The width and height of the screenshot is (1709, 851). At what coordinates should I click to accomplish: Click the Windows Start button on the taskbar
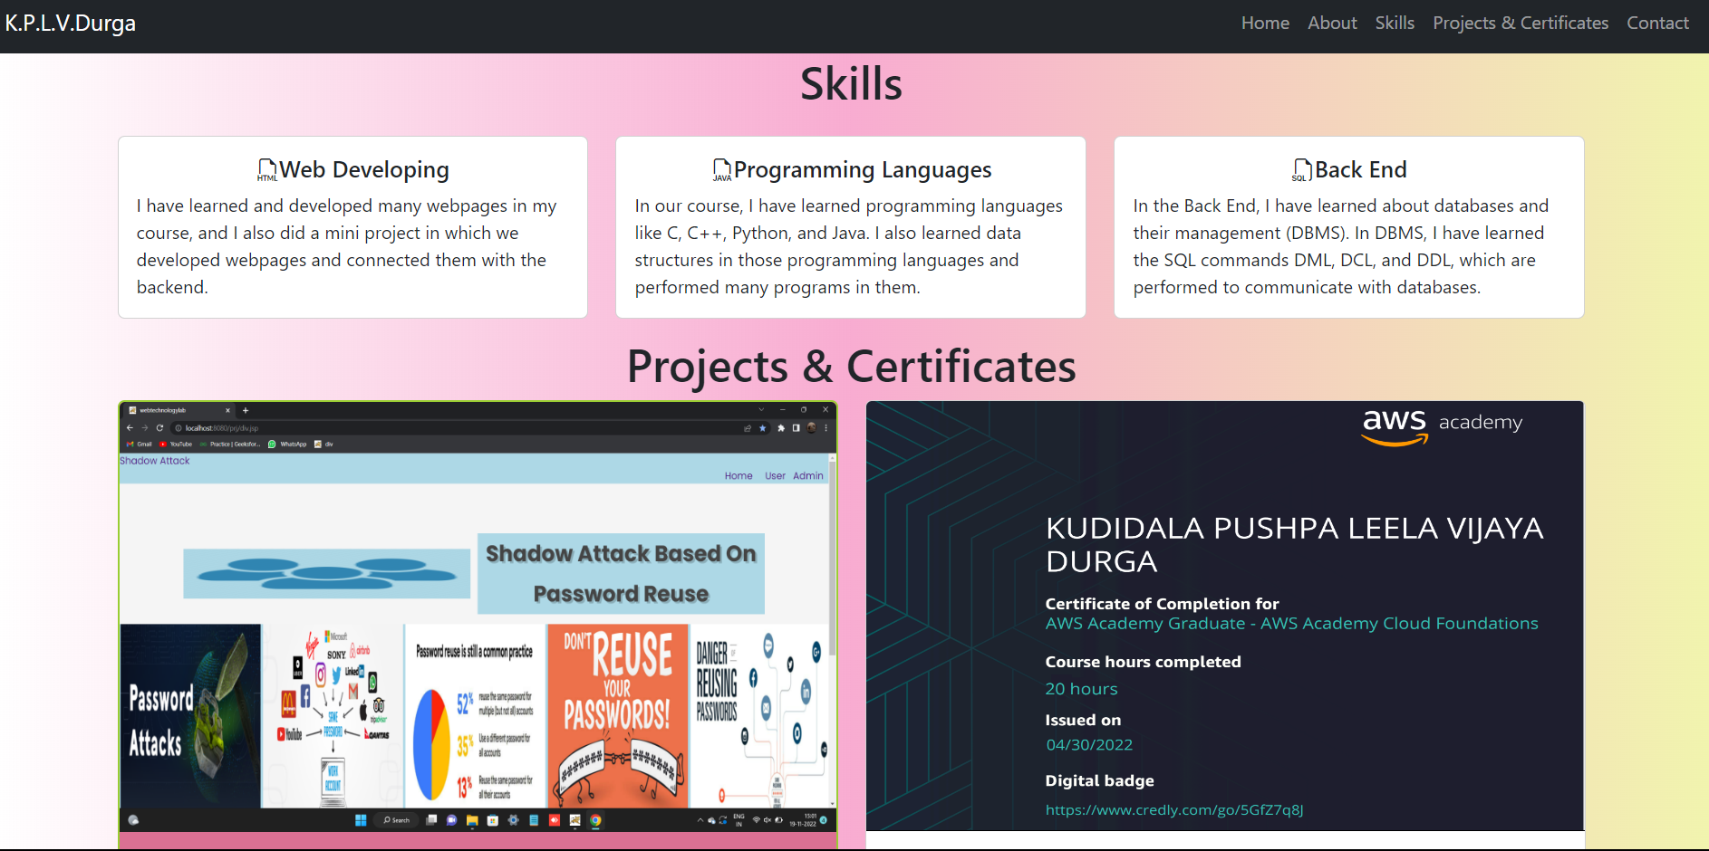[360, 820]
